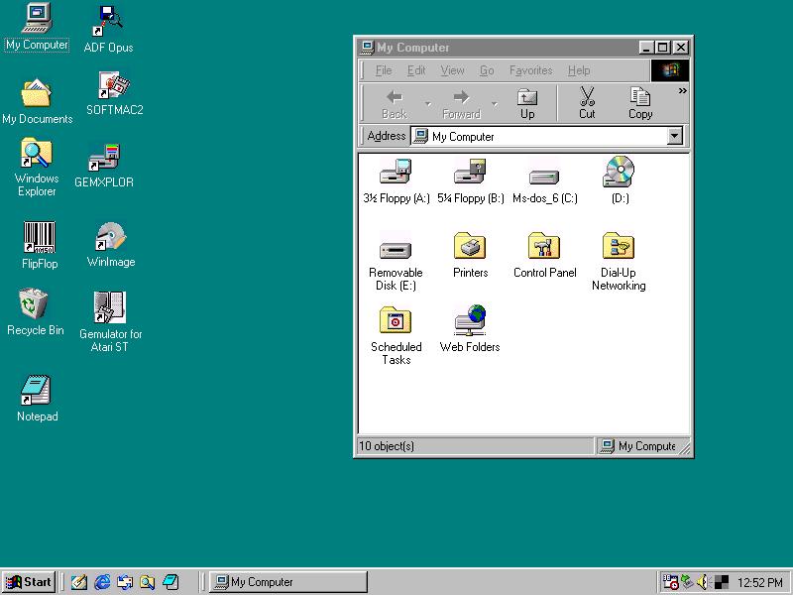Click the 12:52 PM system clock
Viewport: 793px width, 595px height.
coord(760,583)
